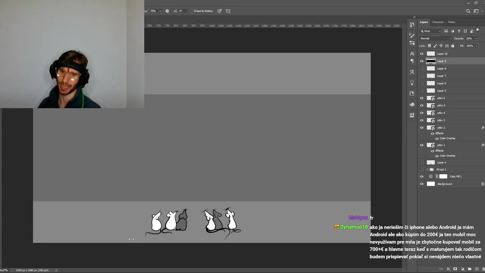Hide ptkn 6 layer eye icon
Viewport: 485px width, 273px height.
[x=422, y=98]
